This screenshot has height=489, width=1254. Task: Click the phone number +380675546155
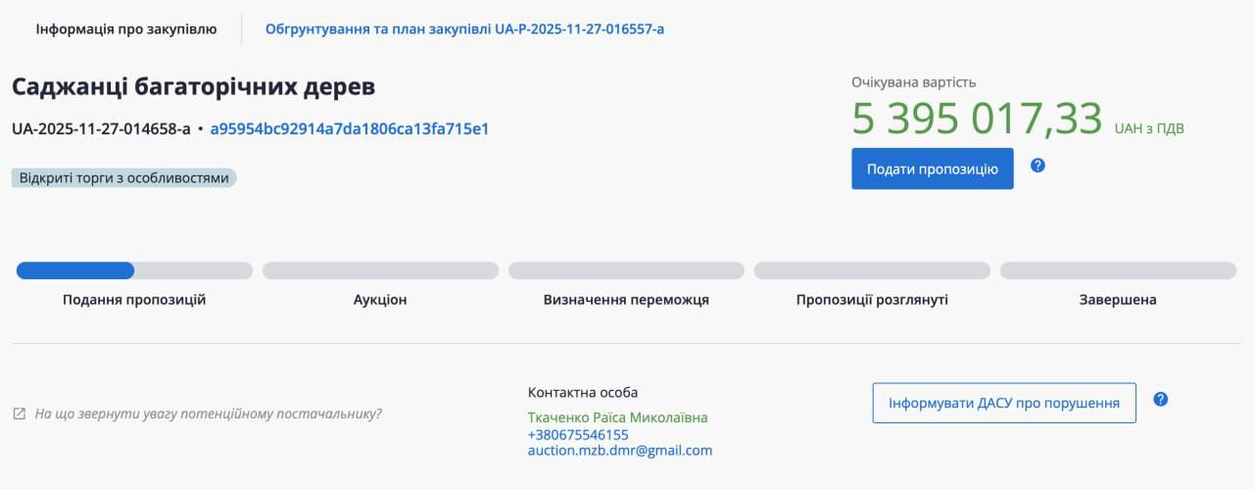[x=578, y=434]
